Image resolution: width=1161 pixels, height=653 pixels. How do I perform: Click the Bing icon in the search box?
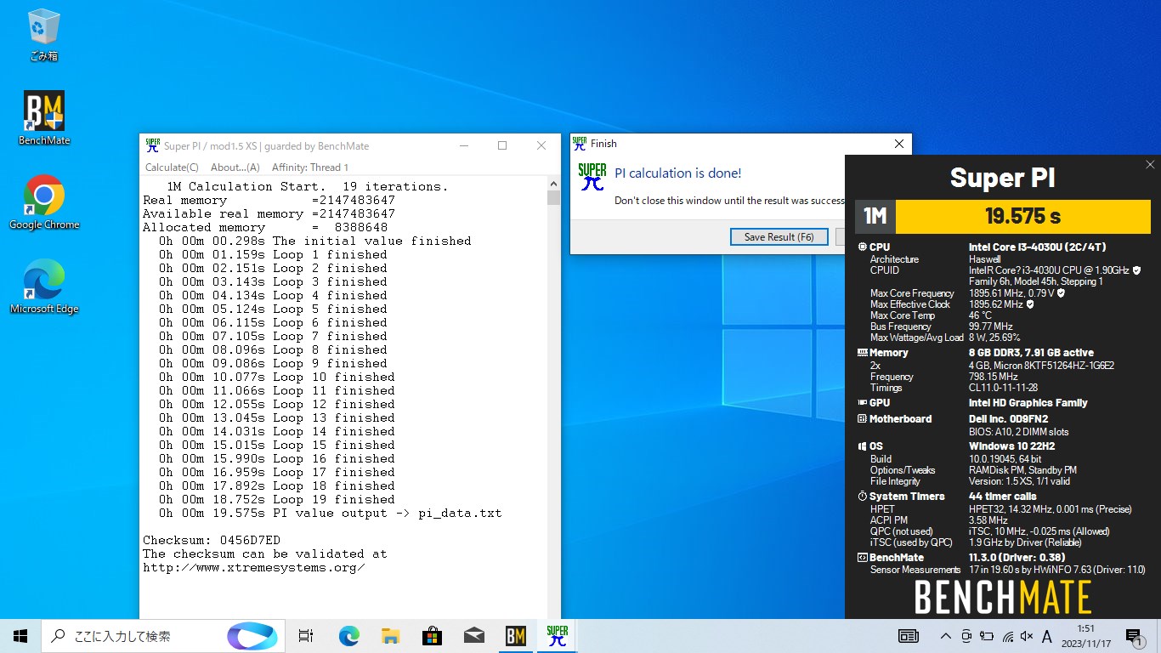[252, 636]
